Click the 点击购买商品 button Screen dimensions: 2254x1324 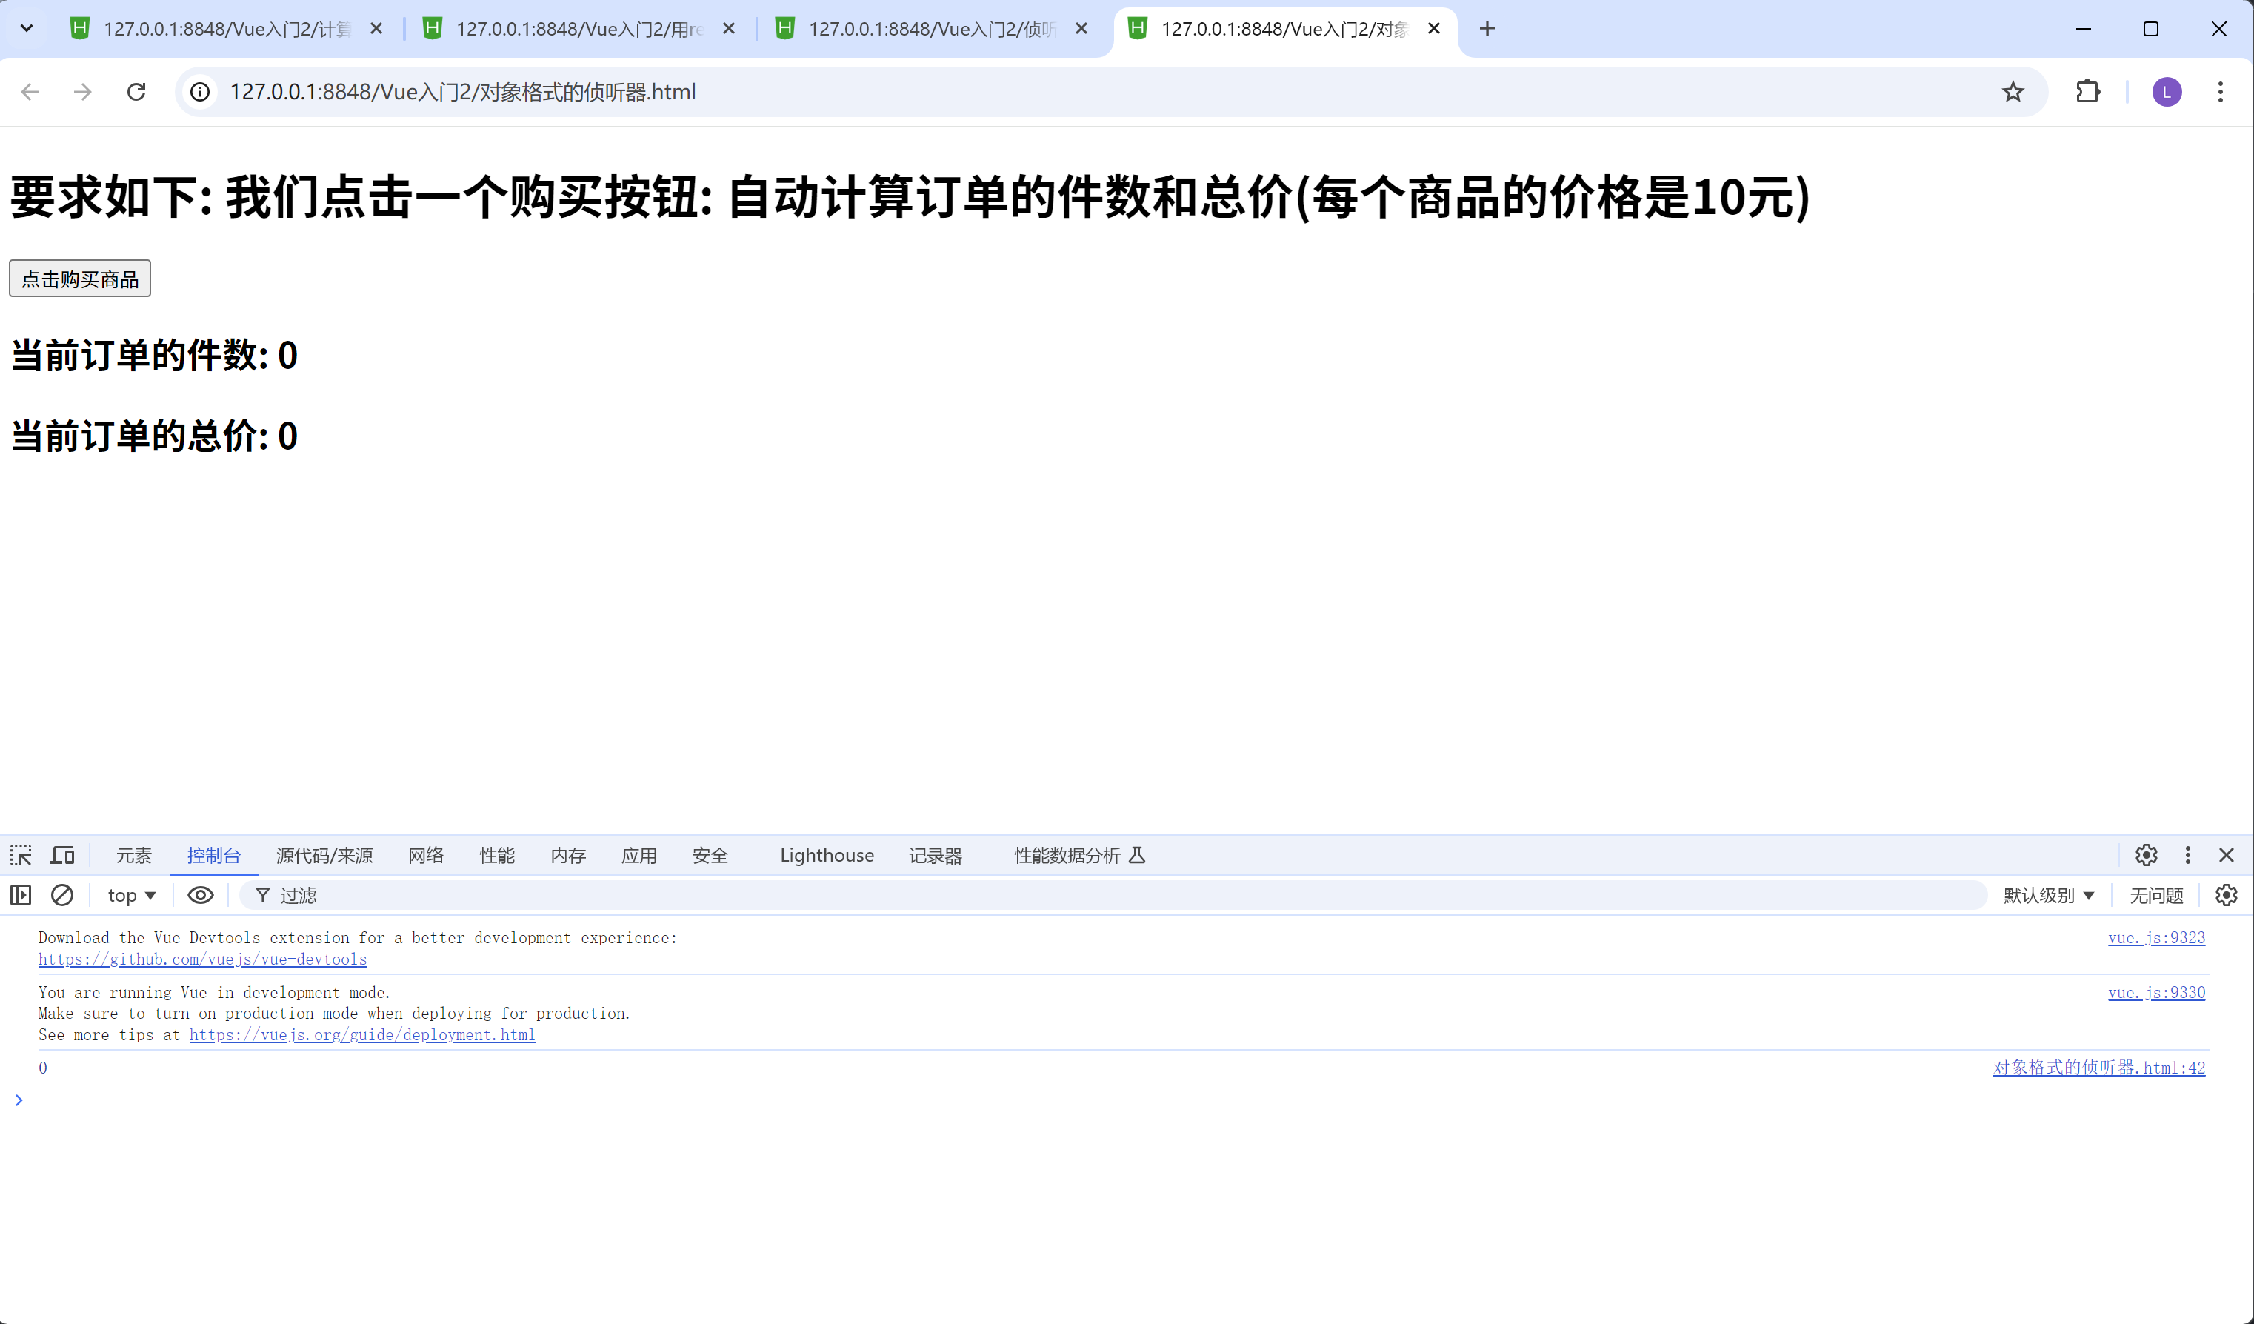79,279
